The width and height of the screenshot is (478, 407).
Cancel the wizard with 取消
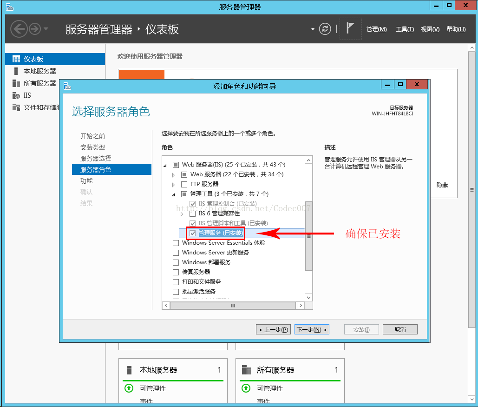coord(400,329)
